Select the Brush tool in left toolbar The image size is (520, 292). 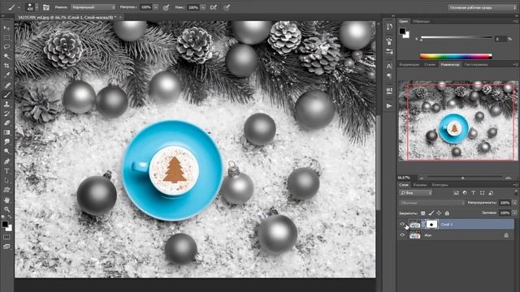click(x=6, y=95)
